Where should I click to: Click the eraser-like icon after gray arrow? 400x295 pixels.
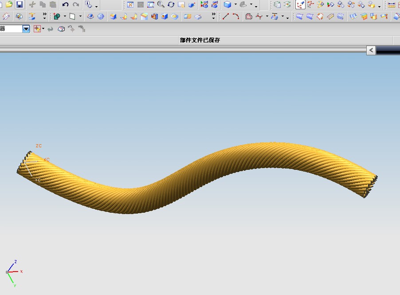pyautogui.click(x=61, y=29)
